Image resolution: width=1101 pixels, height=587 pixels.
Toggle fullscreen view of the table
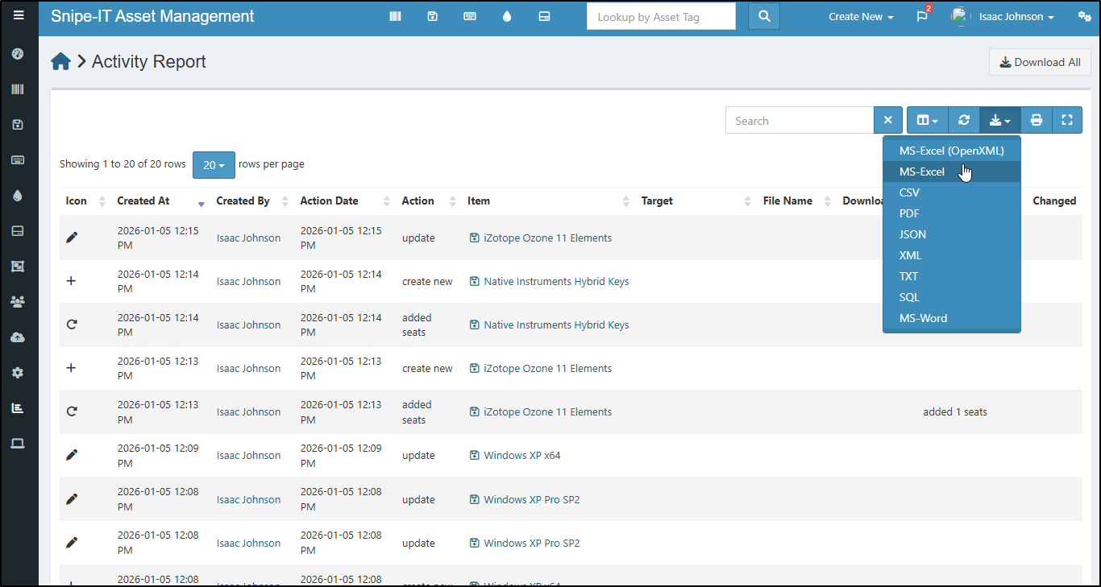tap(1067, 120)
